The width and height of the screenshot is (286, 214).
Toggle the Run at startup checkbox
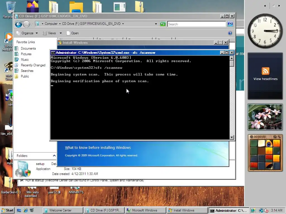[22, 180]
